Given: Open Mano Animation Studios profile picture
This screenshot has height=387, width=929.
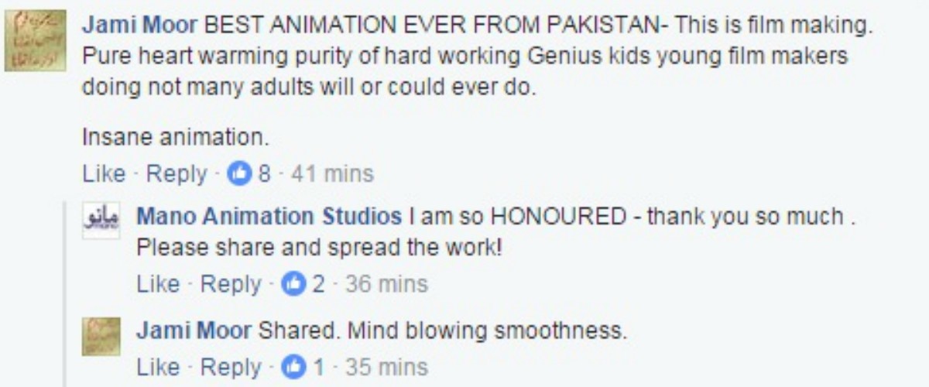Looking at the screenshot, I should 101,221.
